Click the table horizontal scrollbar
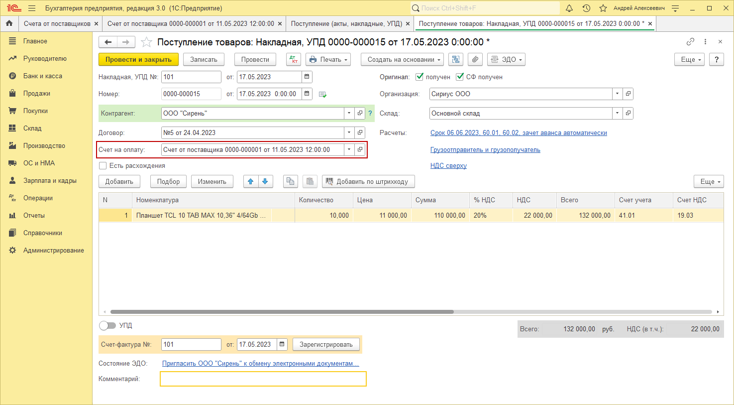Viewport: 734px width, 405px height. (282, 312)
